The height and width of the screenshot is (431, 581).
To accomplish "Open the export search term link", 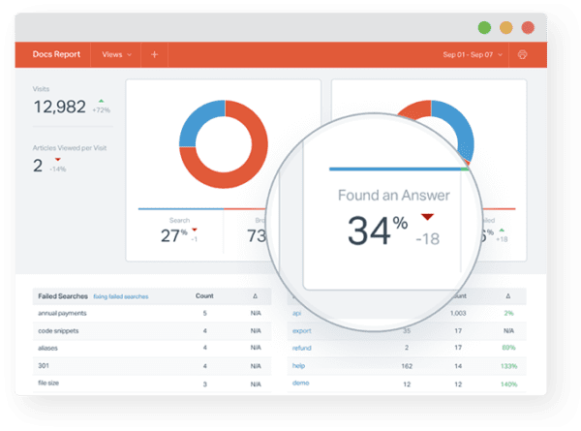I will pos(301,330).
